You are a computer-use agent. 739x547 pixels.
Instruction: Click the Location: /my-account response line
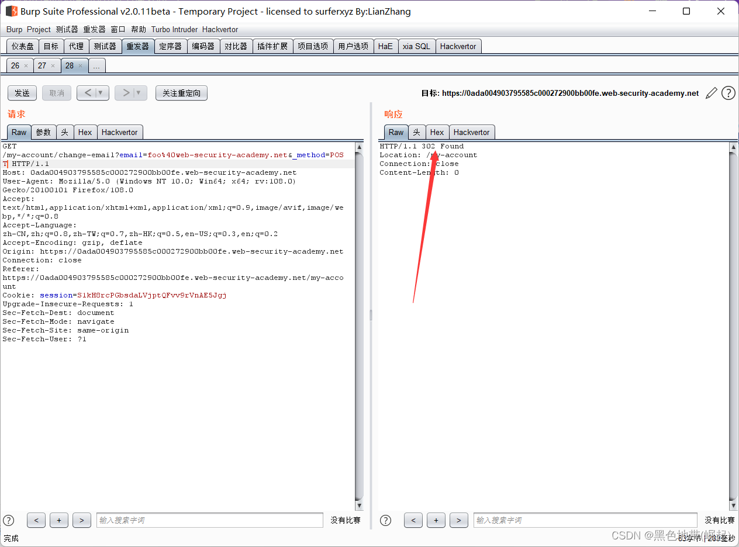[x=429, y=155]
